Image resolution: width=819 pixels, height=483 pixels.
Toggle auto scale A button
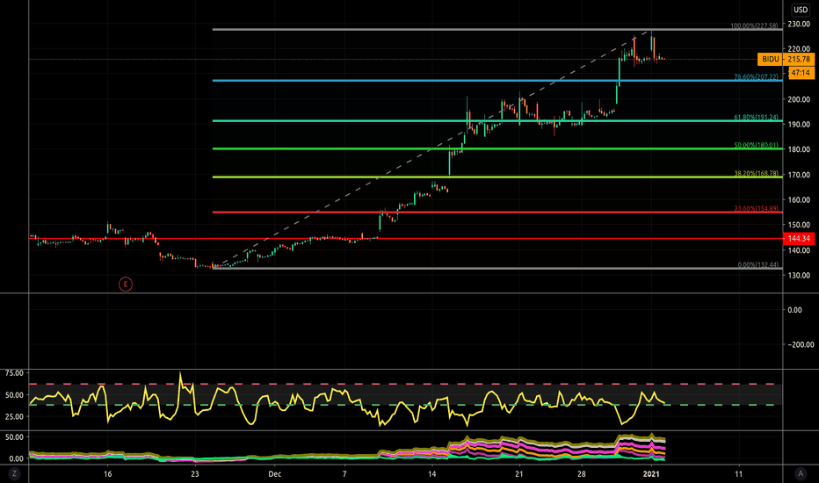tap(801, 473)
